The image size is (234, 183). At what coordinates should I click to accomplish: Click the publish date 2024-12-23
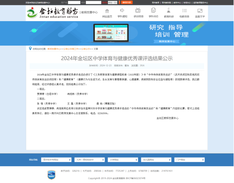[x=105, y=65]
